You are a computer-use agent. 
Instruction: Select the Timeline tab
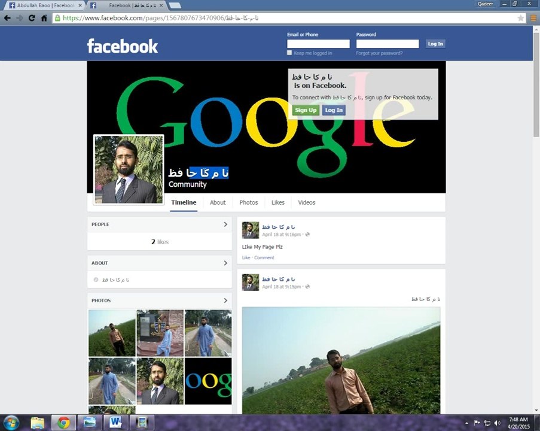click(x=184, y=202)
